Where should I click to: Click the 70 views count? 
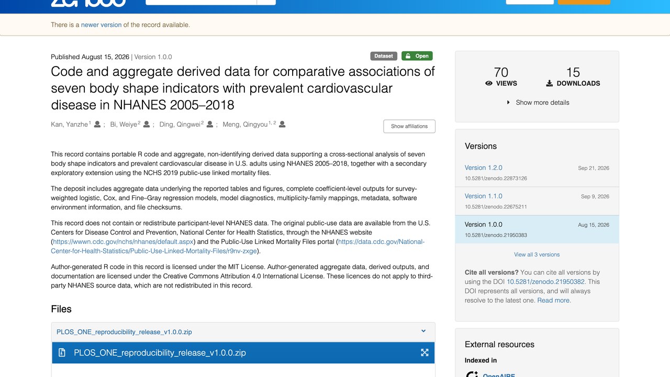pos(501,72)
